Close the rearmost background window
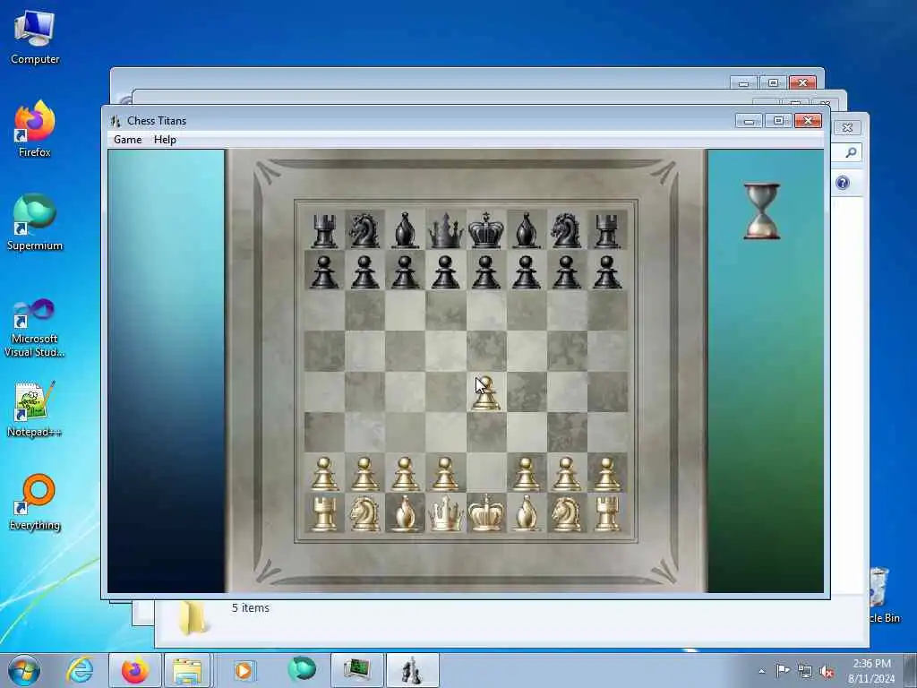This screenshot has height=688, width=917. tap(802, 82)
